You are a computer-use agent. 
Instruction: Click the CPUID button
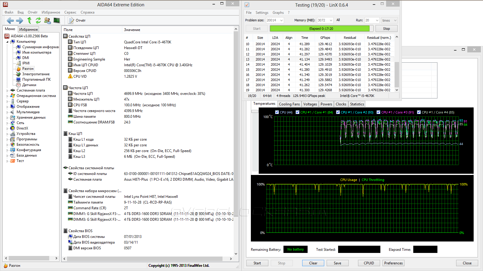click(x=369, y=263)
